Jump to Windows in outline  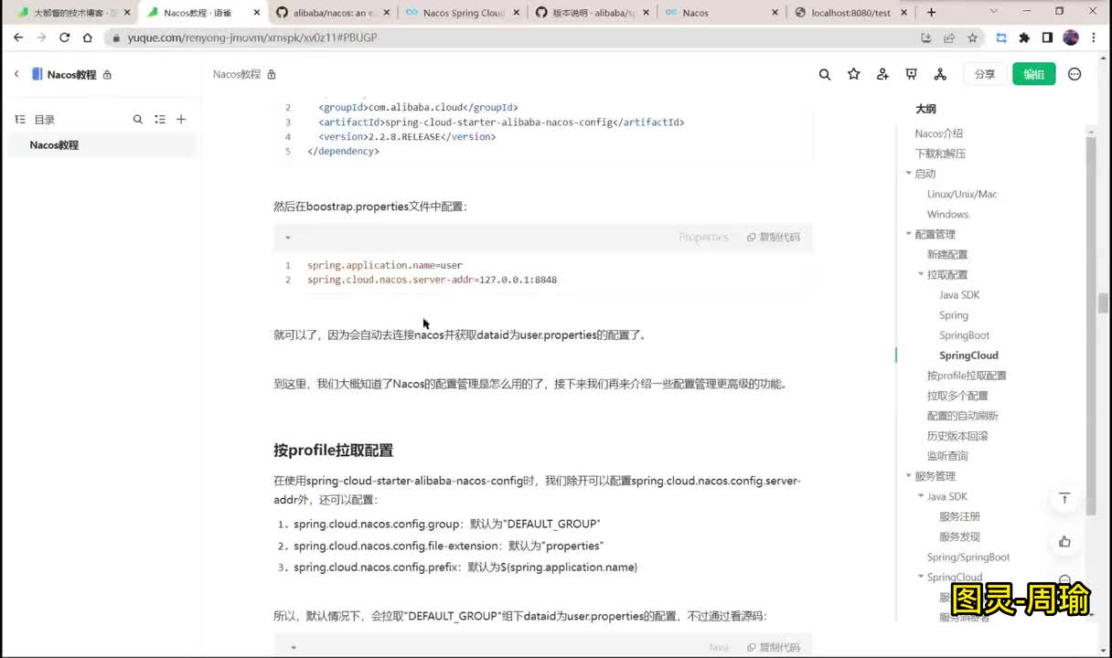tap(947, 214)
